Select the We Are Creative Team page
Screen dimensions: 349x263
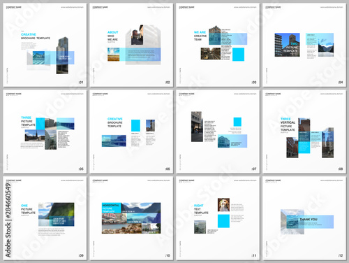[x=218, y=45]
